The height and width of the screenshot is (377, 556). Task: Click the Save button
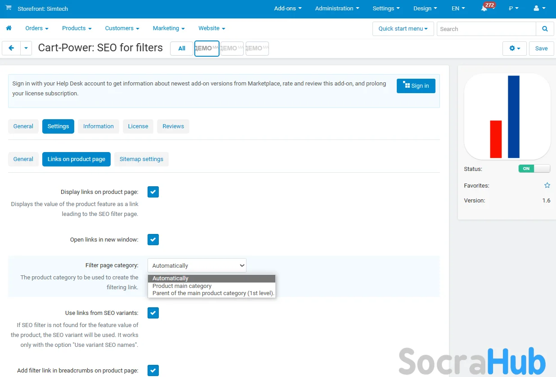tap(541, 48)
